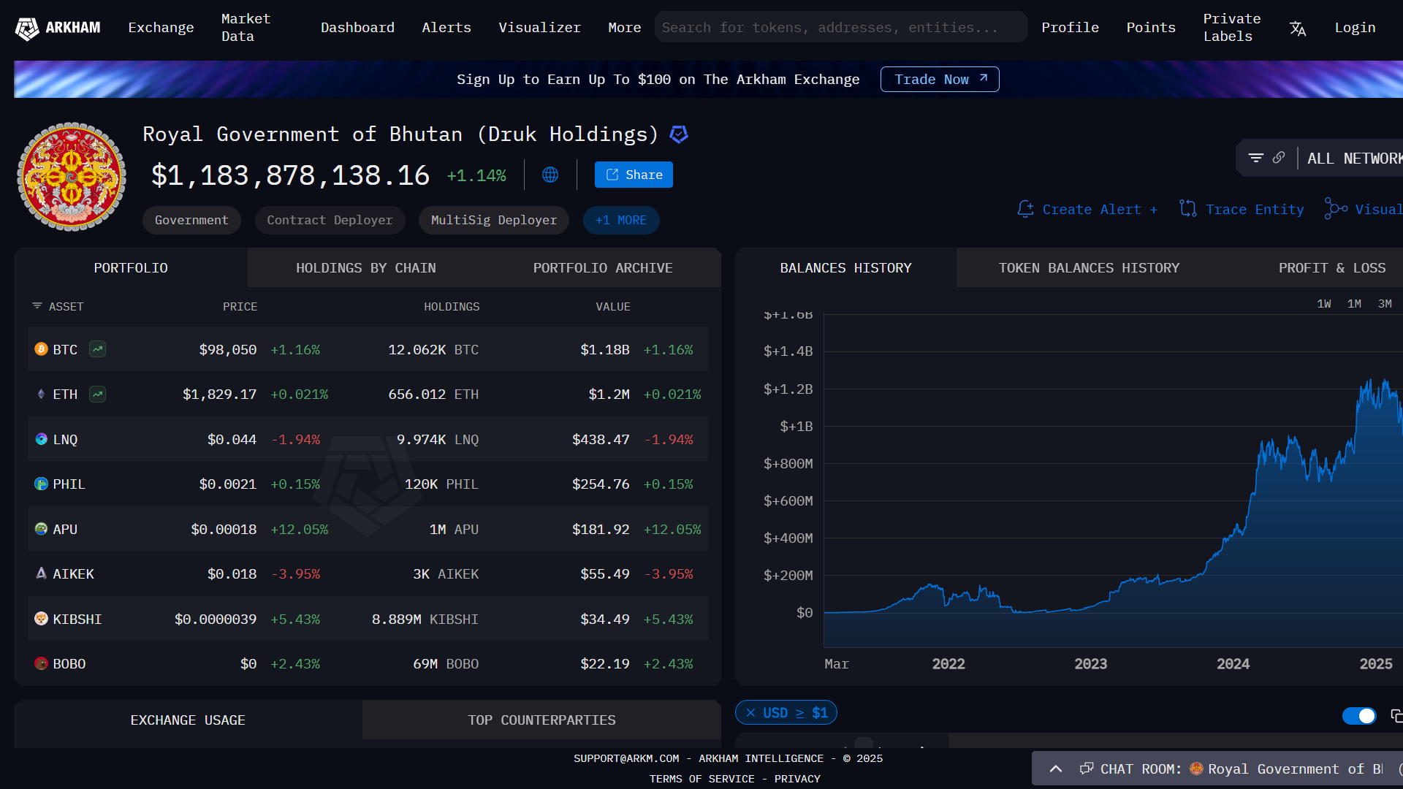This screenshot has width=1403, height=789.
Task: Select the Balances History tab
Action: 846,268
